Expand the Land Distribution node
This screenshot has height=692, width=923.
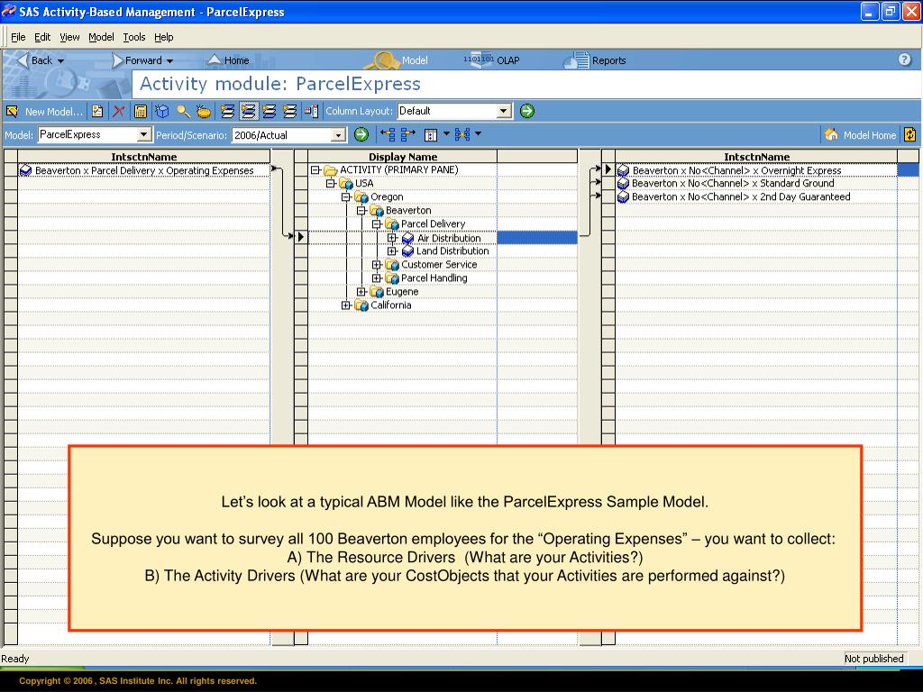(x=392, y=251)
